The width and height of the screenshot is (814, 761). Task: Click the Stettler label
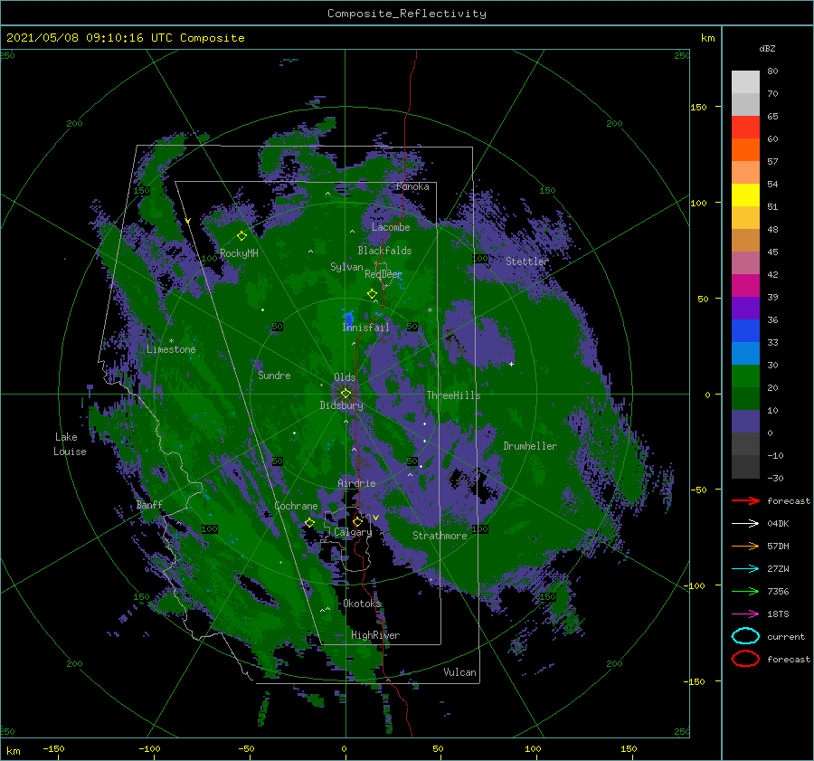click(x=527, y=262)
